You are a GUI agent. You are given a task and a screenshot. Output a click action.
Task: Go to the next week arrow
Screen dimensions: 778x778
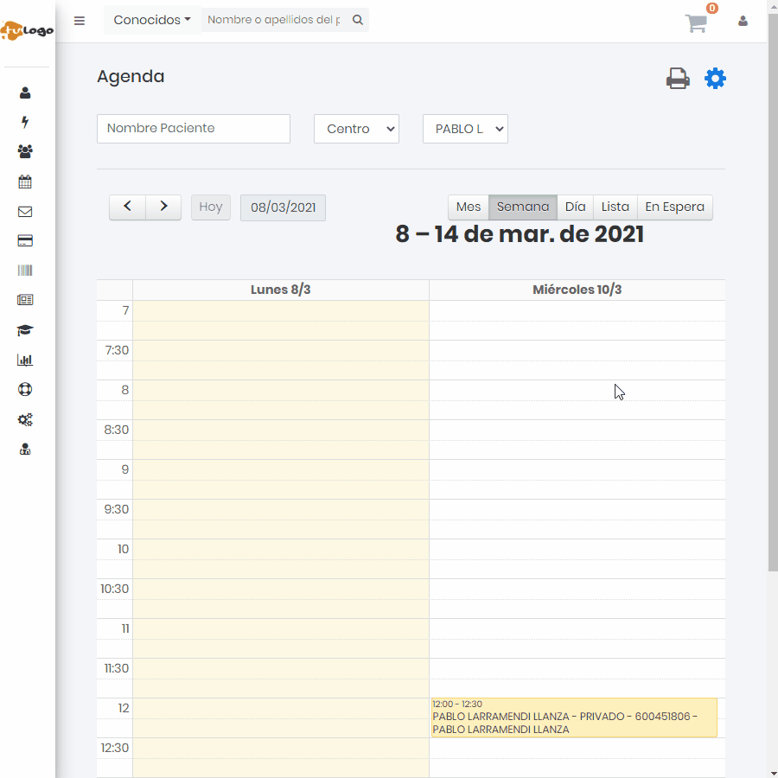[x=163, y=207]
